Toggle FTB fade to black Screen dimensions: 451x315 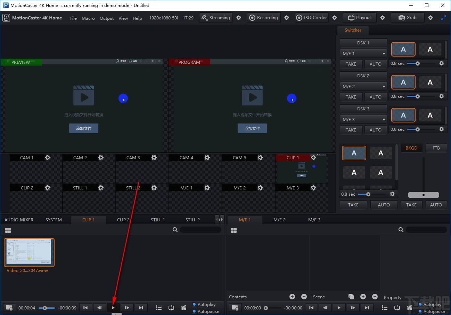coord(436,148)
